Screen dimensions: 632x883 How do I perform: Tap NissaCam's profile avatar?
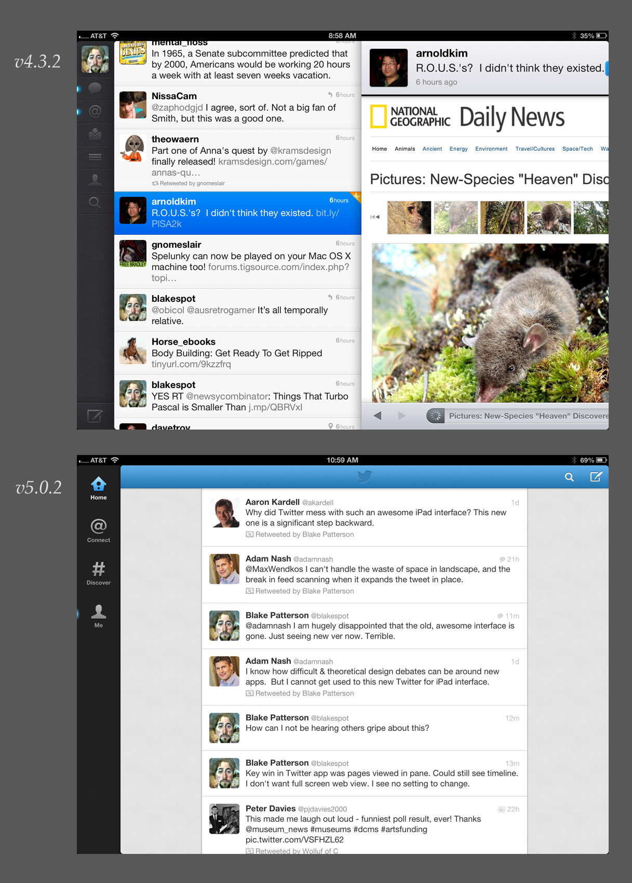point(133,105)
